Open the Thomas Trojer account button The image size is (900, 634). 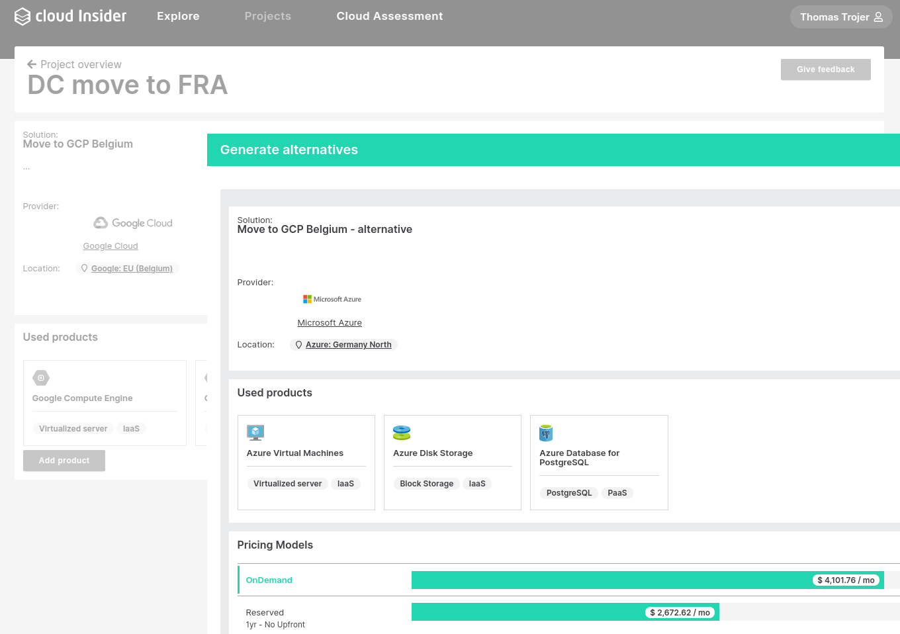click(841, 17)
